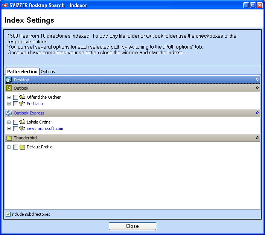
Task: Collapse the Outlook Express section chevron
Action: [x=257, y=113]
